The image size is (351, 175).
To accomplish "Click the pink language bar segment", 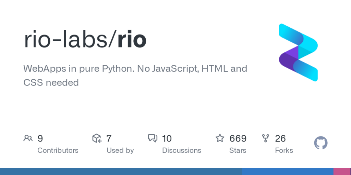I will 342,171.
